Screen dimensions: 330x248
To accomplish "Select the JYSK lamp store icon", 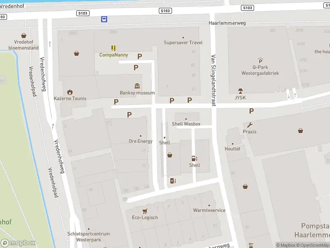I will pos(240,91).
